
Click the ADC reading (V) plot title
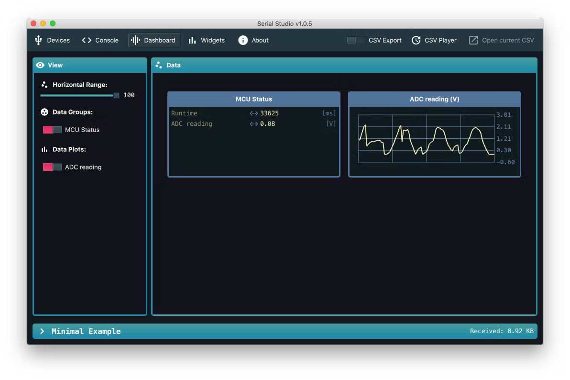tap(434, 99)
